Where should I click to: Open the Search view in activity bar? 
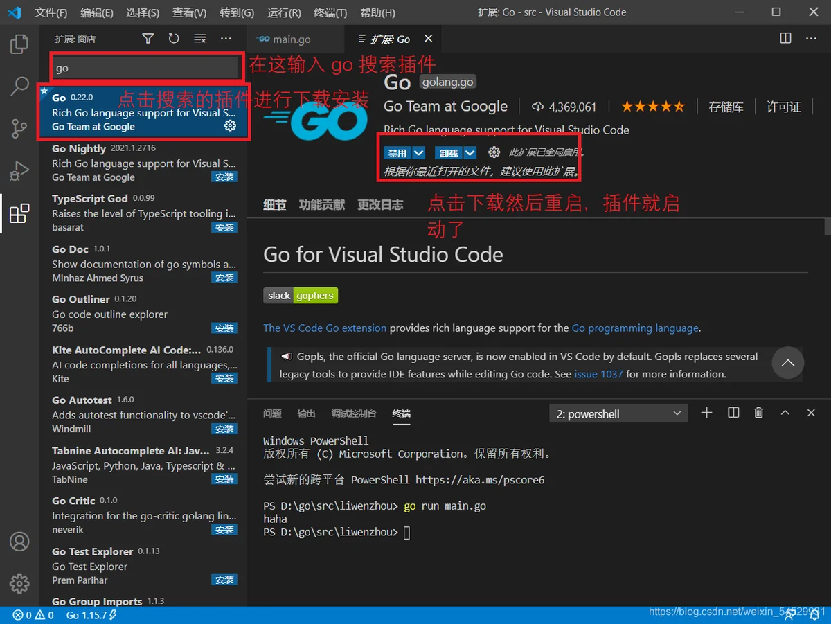click(19, 86)
